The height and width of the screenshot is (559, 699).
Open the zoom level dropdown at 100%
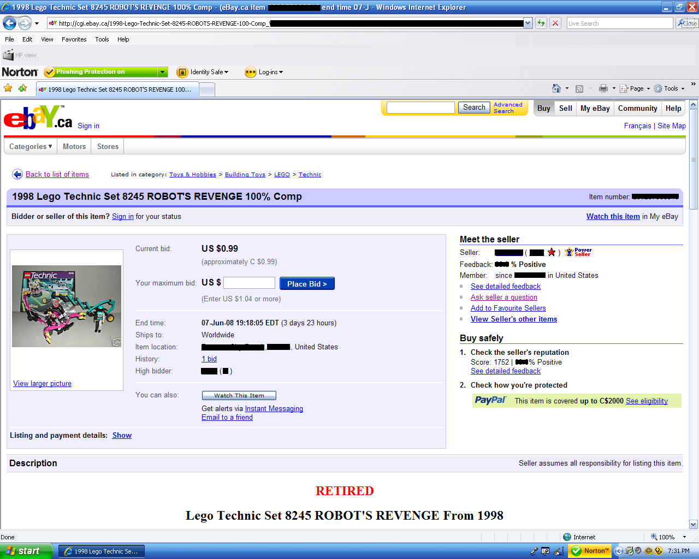(684, 537)
